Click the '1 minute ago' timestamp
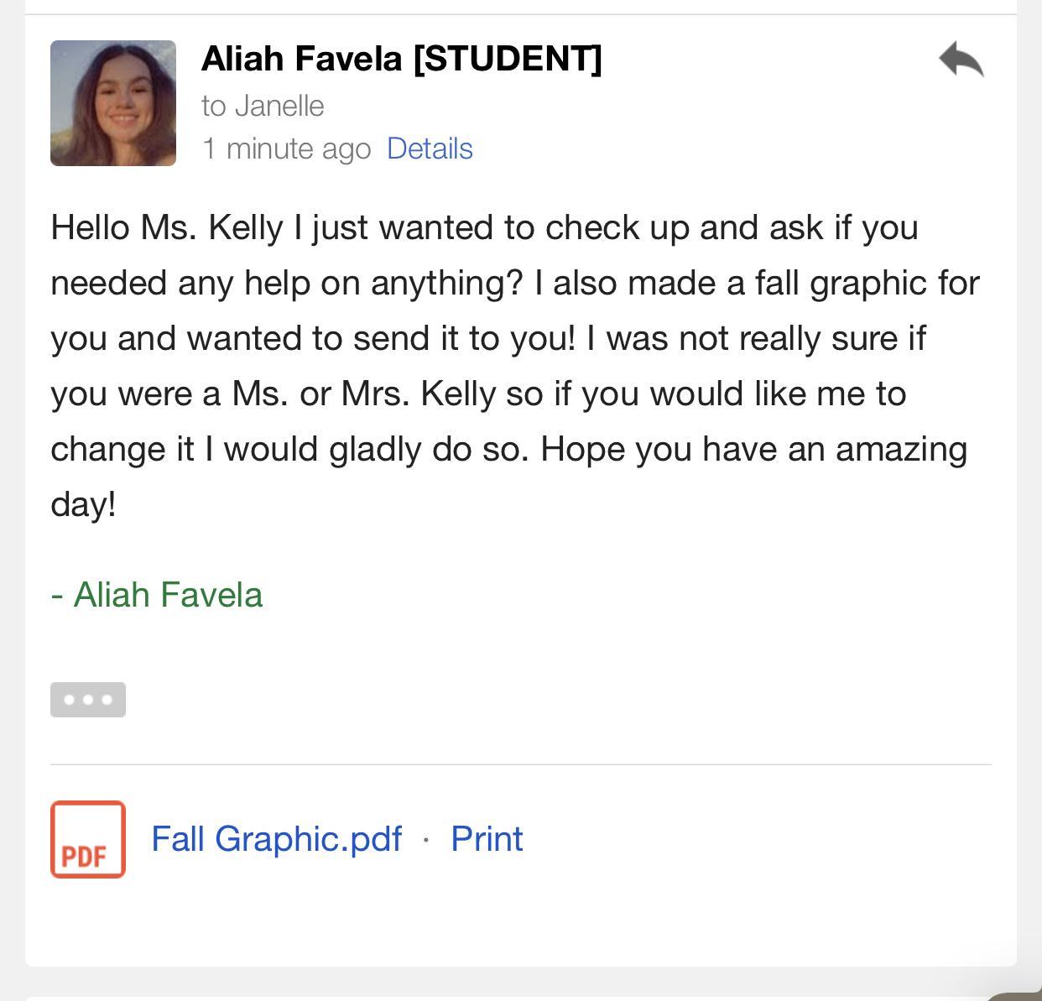This screenshot has height=1001, width=1042. coord(286,149)
